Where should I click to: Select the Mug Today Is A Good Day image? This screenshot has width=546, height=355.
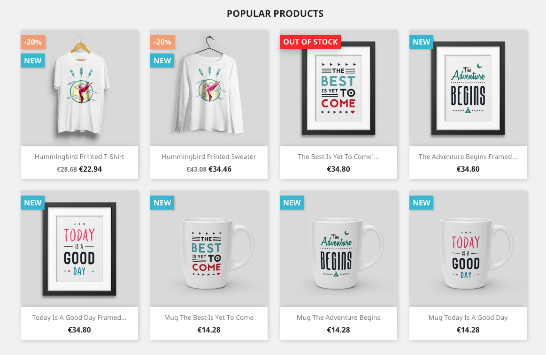468,249
